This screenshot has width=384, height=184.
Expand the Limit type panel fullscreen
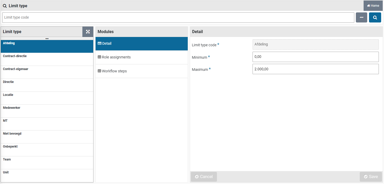(88, 32)
